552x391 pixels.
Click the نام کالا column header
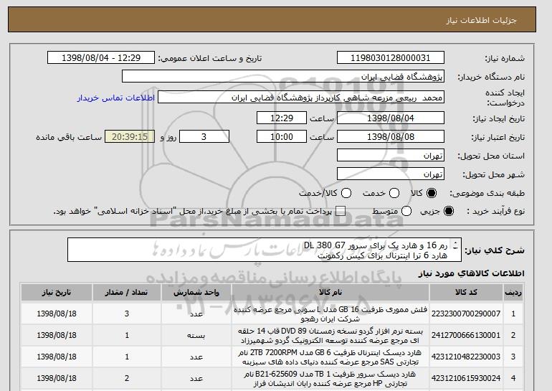[330, 293]
